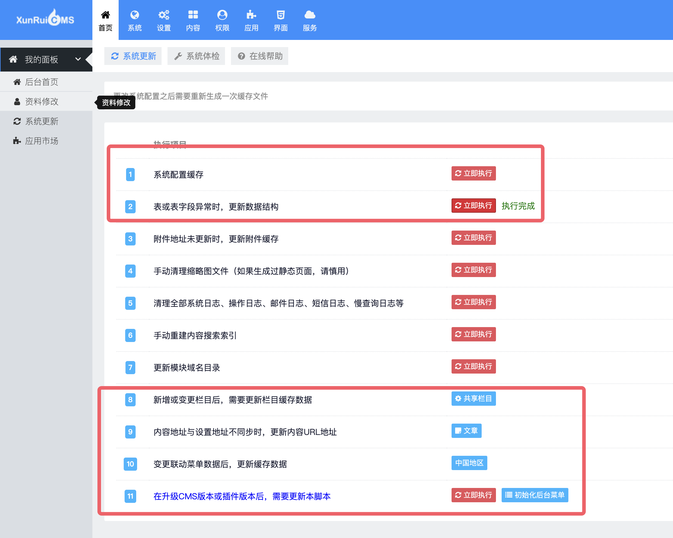Go to 后台首页 in sidebar
This screenshot has width=673, height=538.
pyautogui.click(x=46, y=82)
